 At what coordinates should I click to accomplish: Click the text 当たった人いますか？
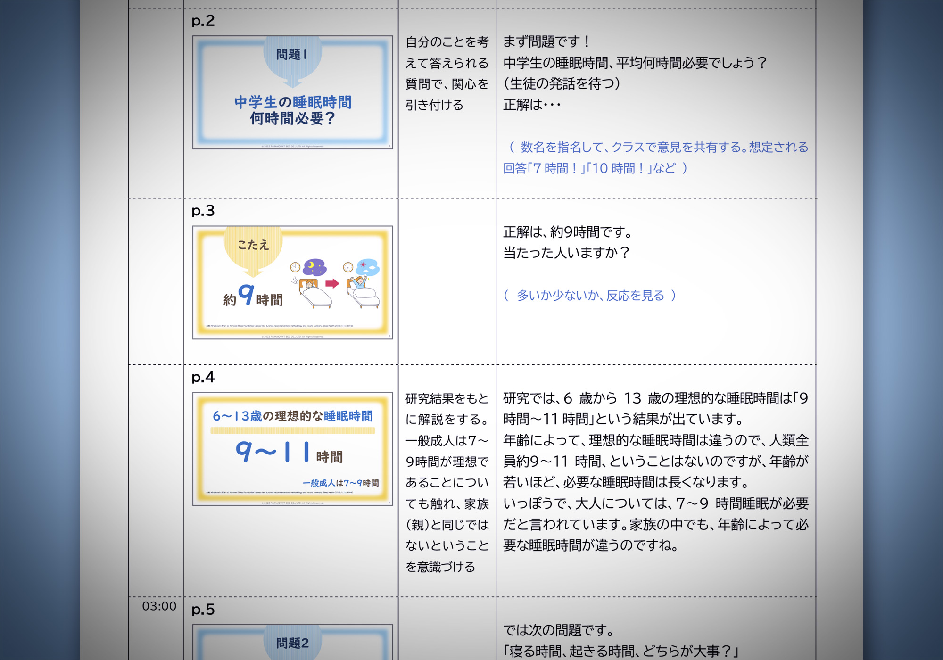pyautogui.click(x=567, y=253)
